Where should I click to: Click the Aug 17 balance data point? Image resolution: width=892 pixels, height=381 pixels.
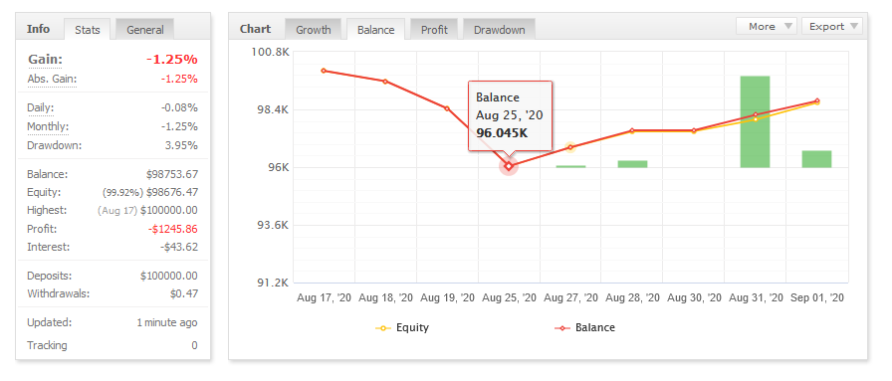pyautogui.click(x=324, y=71)
